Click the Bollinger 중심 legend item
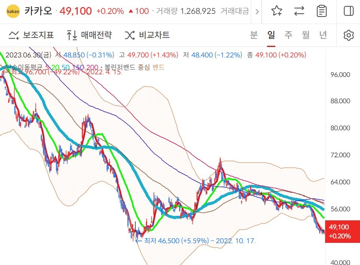This screenshot has height=265, width=360. 144,67
